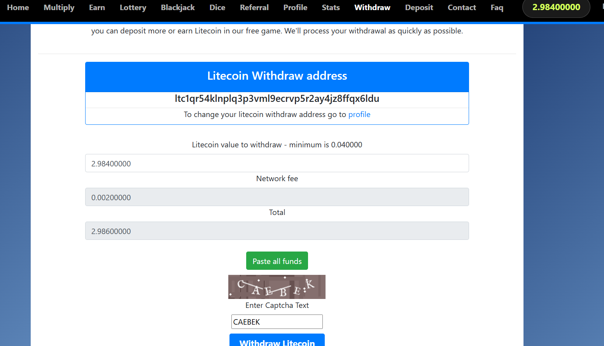Click the captcha image
Screen dimensions: 604x346
point(277,287)
